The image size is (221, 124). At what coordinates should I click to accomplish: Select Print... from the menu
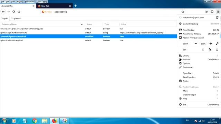[199, 81]
